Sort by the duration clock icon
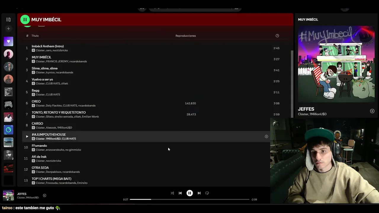The width and height of the screenshot is (379, 213). pyautogui.click(x=277, y=36)
